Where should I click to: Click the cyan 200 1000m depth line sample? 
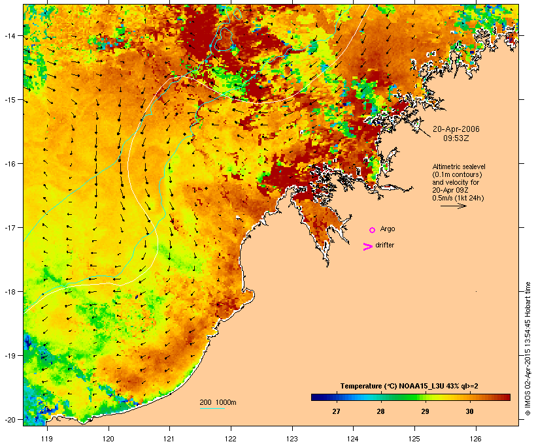pos(212,408)
